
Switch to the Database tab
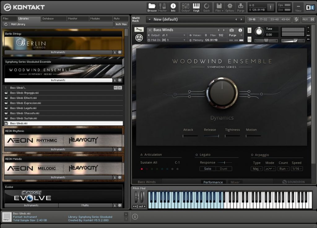click(x=54, y=19)
